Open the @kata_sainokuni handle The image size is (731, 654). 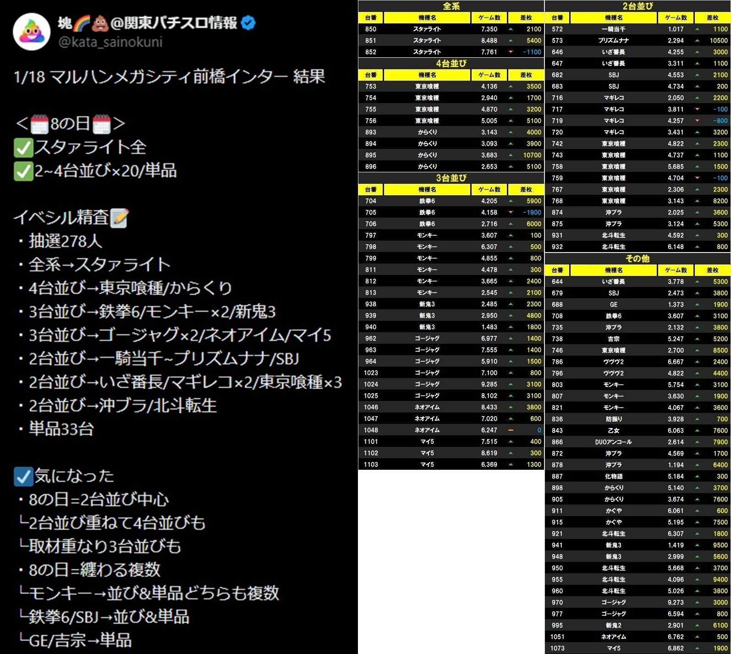coord(110,42)
